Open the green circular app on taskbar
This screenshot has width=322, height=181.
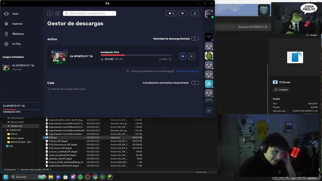click(x=102, y=177)
